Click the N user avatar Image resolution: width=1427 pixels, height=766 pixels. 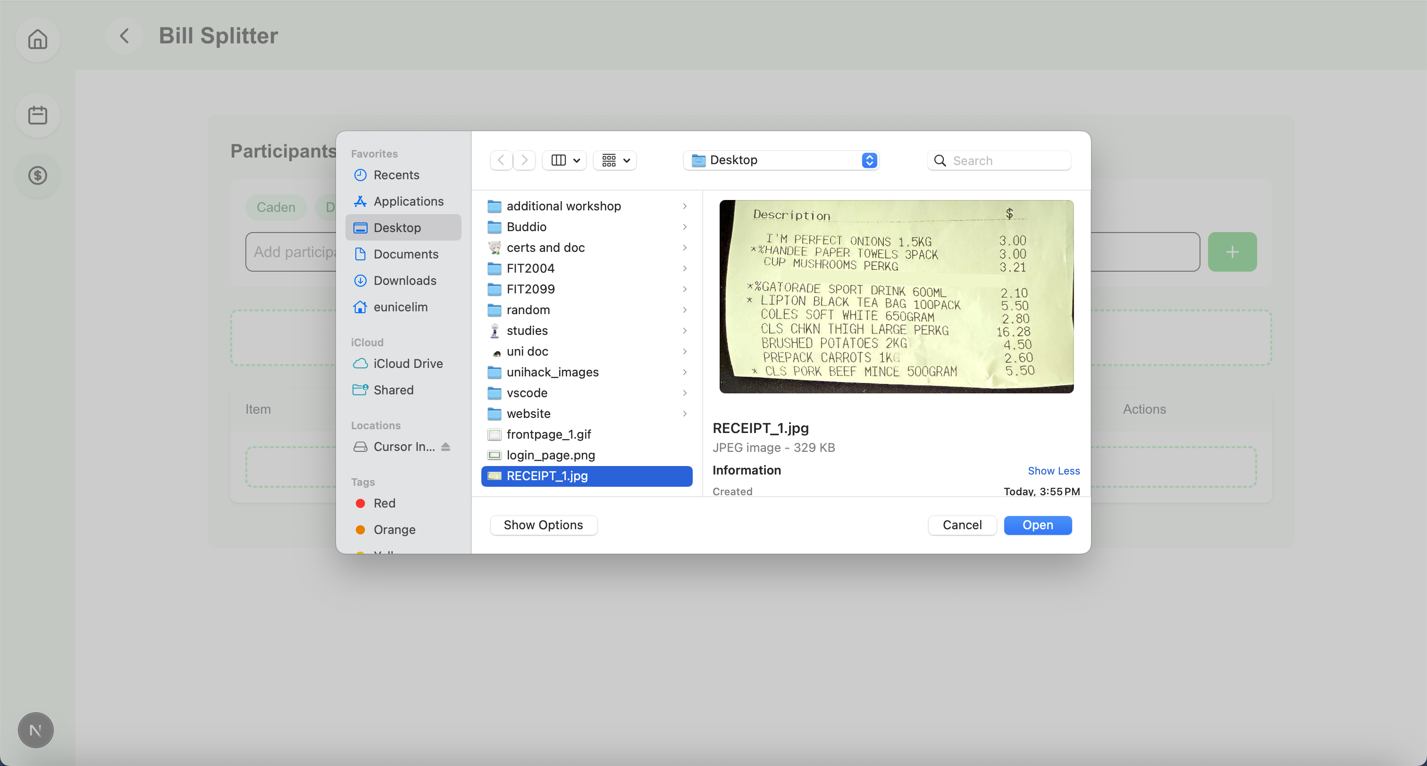[x=35, y=730]
